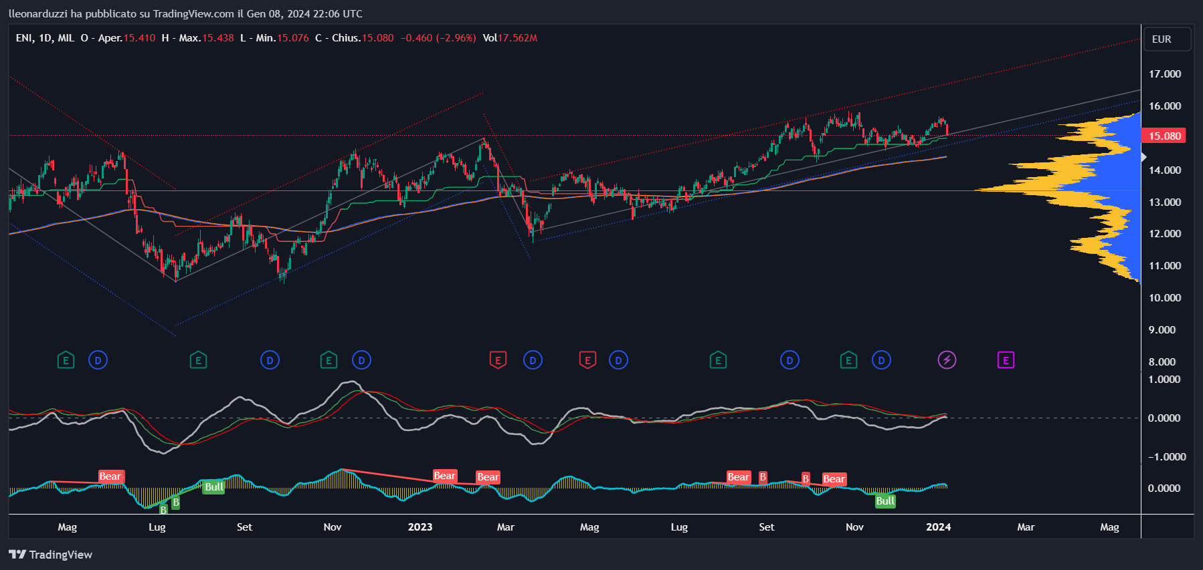The height and width of the screenshot is (570, 1203).
Task: Click the dividend D marker in May 2023
Action: pos(618,361)
